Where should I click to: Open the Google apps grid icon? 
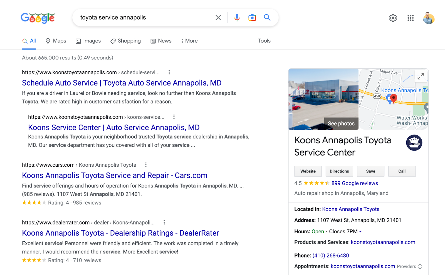(411, 18)
